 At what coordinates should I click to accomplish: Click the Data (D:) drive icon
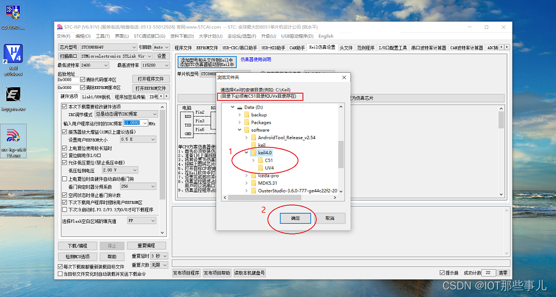coord(240,107)
